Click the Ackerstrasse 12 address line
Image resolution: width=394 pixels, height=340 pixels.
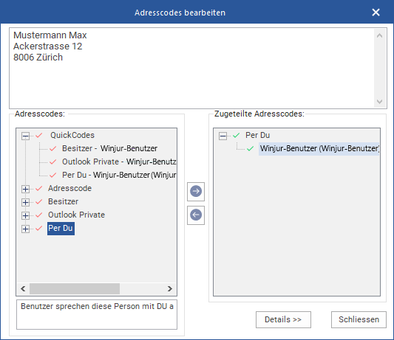pos(48,46)
